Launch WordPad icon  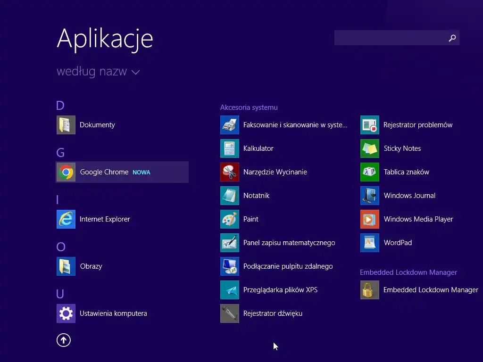coord(370,243)
